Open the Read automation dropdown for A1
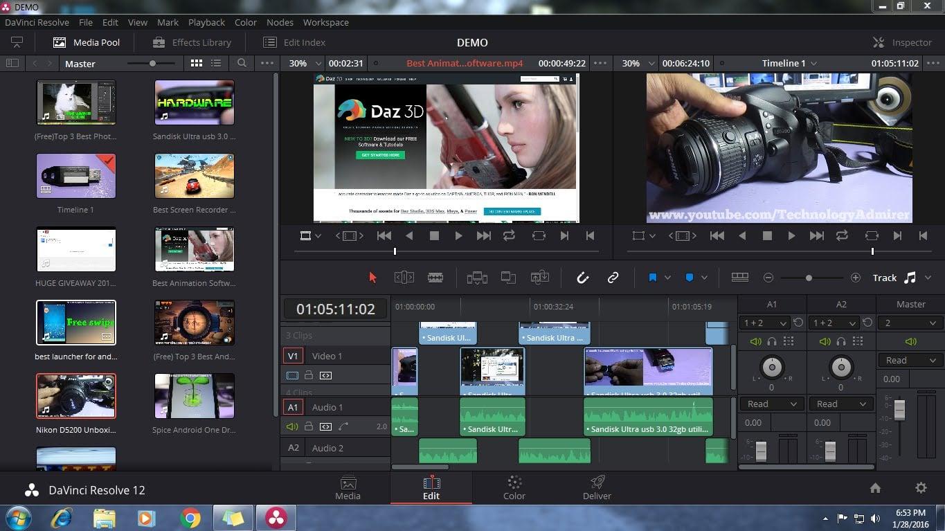Viewport: 945px width, 531px height. (771, 404)
